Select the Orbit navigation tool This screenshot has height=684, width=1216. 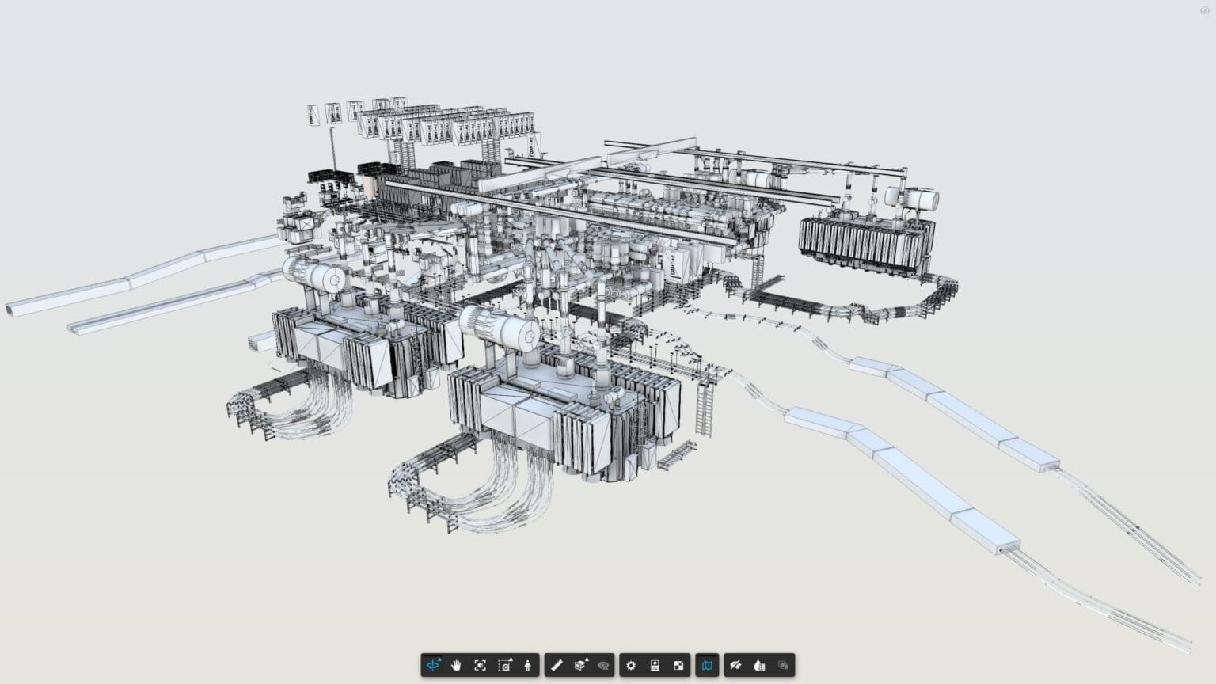tap(433, 665)
